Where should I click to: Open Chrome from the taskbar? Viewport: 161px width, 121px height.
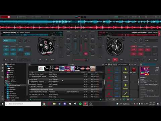tap(44, 104)
